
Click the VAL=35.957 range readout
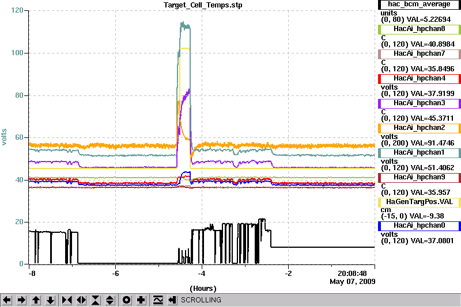pyautogui.click(x=415, y=193)
